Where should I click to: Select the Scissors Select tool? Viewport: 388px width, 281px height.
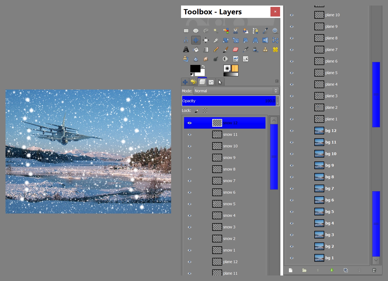coord(236,31)
